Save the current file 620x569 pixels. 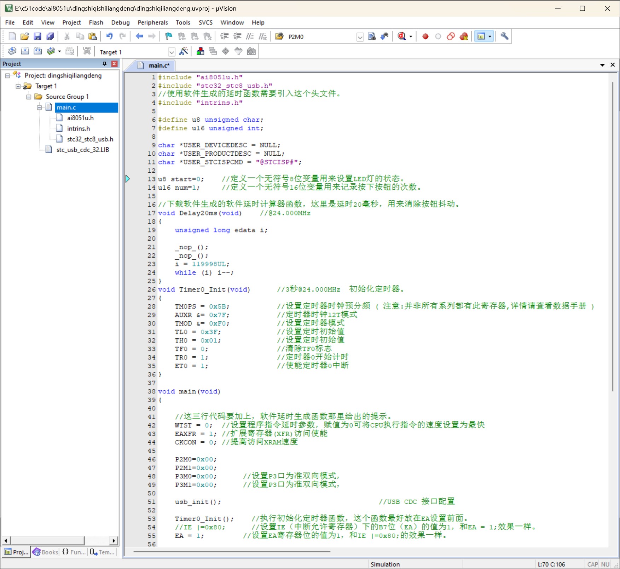[37, 36]
